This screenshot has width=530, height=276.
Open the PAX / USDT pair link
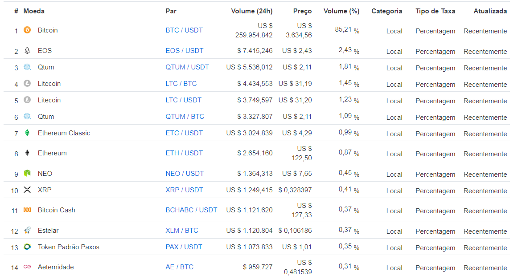184,247
